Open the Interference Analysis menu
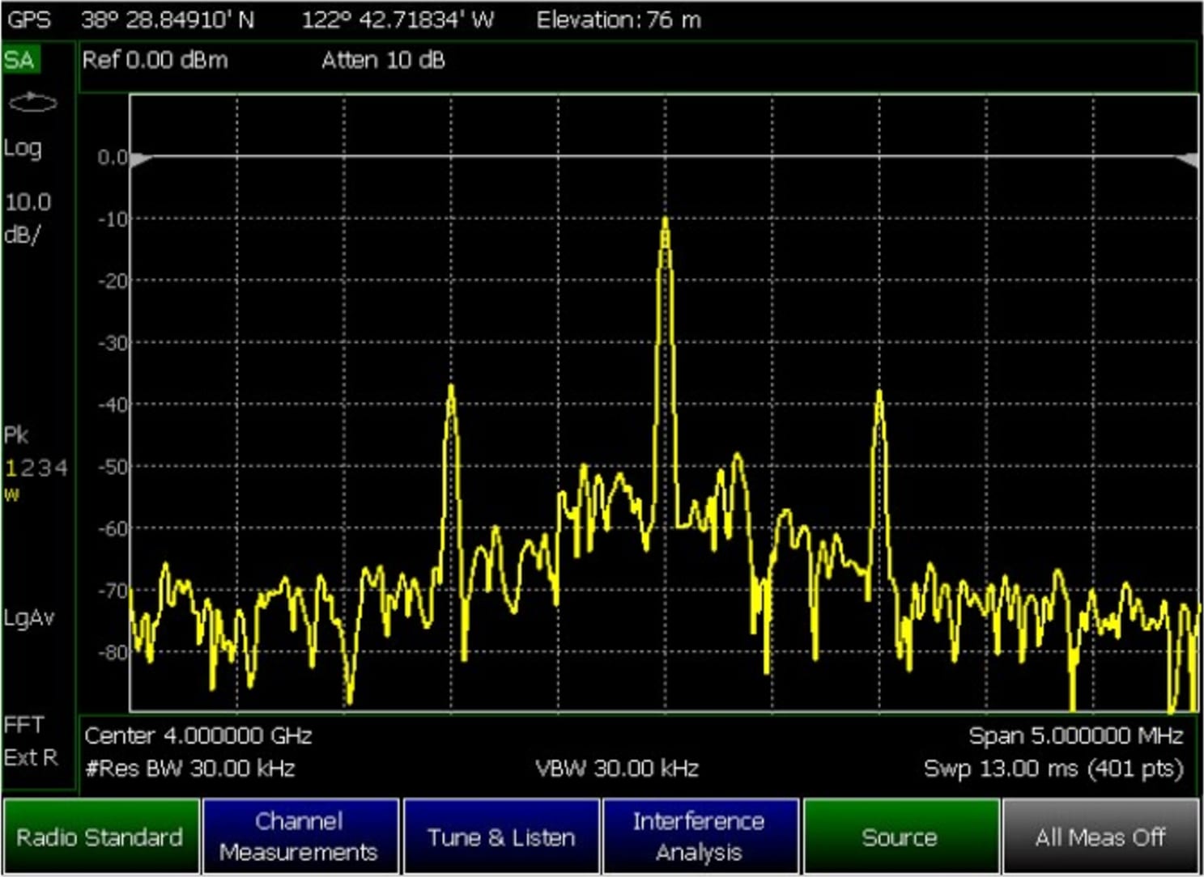Image resolution: width=1204 pixels, height=877 pixels. point(701,837)
